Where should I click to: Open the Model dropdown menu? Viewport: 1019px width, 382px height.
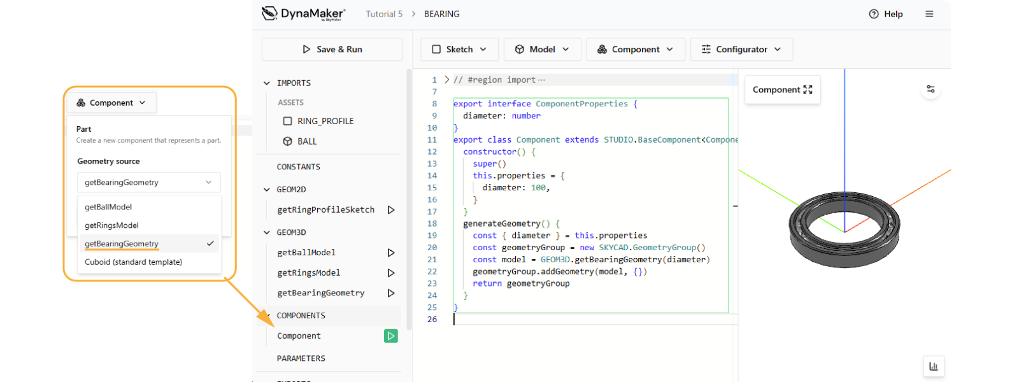(542, 49)
